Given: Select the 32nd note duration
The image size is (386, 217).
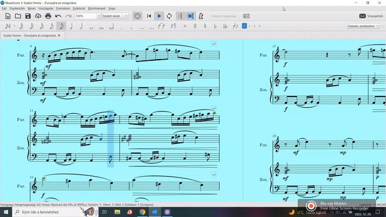Looking at the screenshot, I should pos(42,26).
